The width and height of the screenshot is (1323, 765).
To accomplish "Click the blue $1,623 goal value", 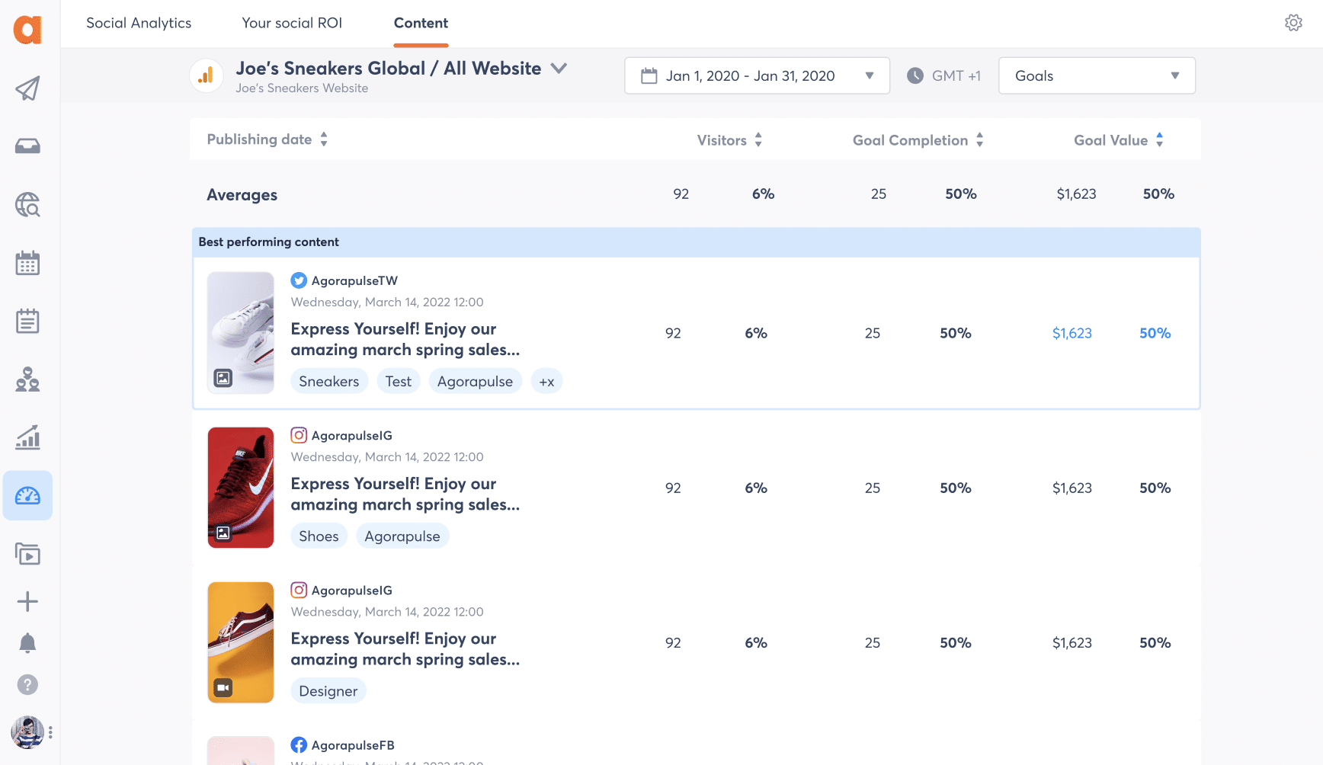I will click(1072, 333).
